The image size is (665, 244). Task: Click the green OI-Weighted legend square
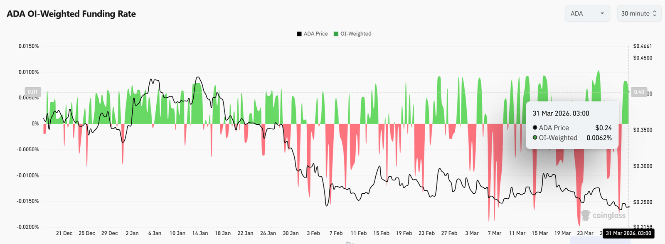point(336,34)
